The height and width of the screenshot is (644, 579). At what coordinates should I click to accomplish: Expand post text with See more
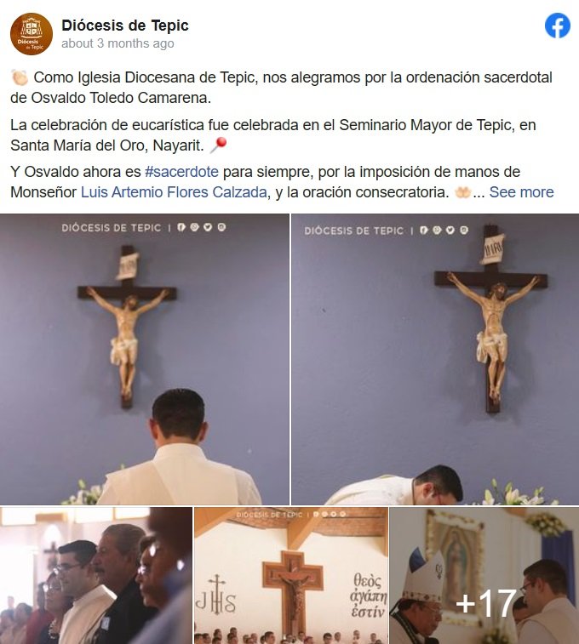(521, 192)
